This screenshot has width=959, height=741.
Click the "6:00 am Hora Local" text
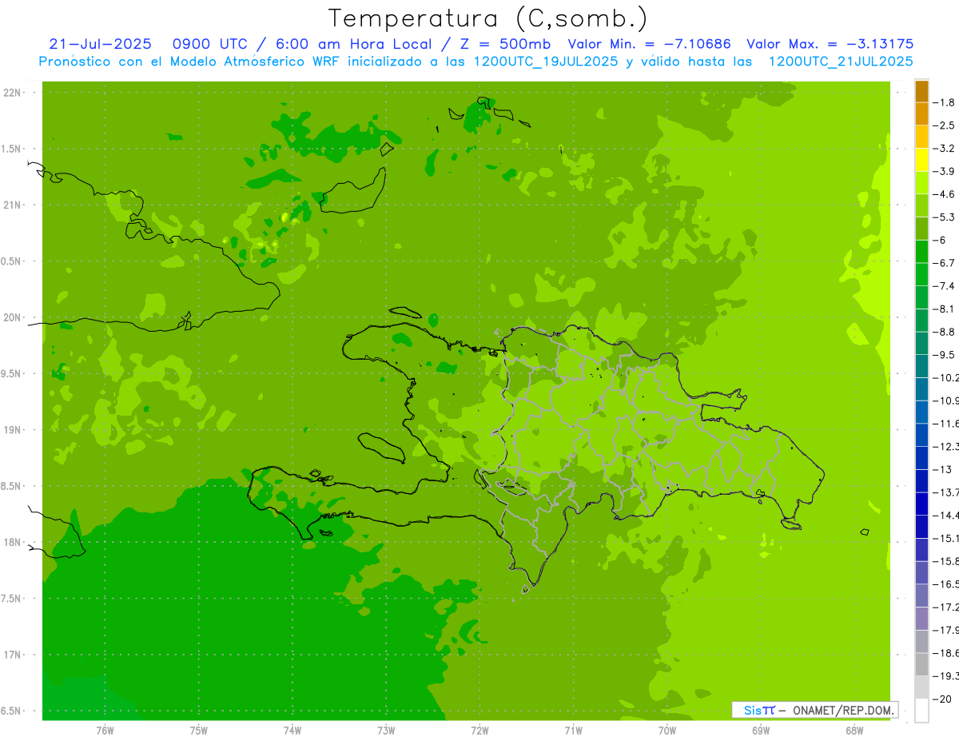pyautogui.click(x=353, y=44)
